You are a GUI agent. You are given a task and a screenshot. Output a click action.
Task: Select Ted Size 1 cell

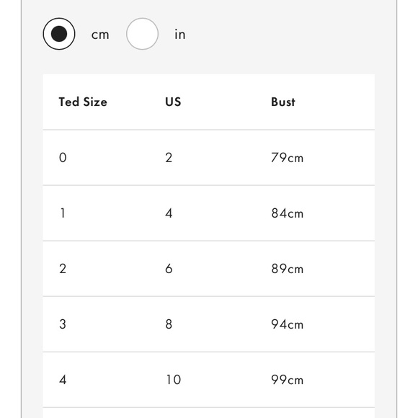[x=63, y=213]
